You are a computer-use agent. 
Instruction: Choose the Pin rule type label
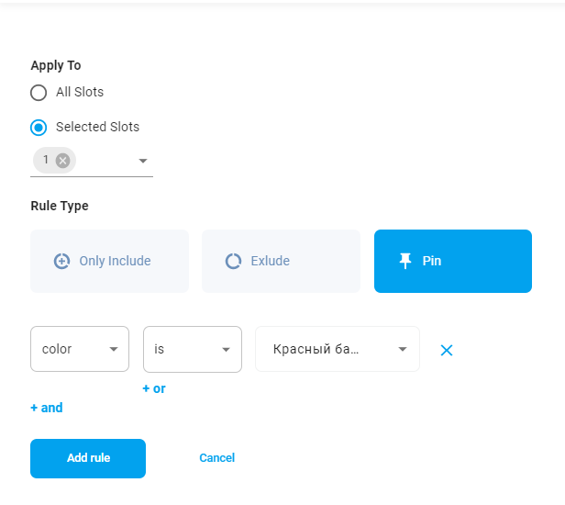(x=432, y=261)
